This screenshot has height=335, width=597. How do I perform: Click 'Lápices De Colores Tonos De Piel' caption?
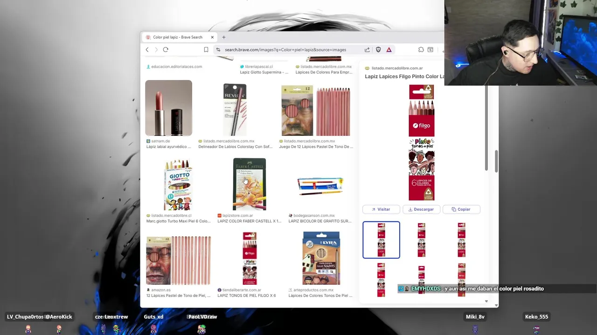click(x=320, y=295)
